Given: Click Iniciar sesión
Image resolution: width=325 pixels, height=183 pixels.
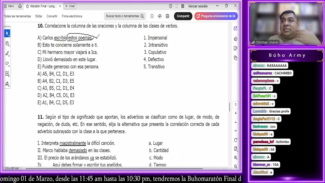Looking at the screenshot, I should click(198, 6).
